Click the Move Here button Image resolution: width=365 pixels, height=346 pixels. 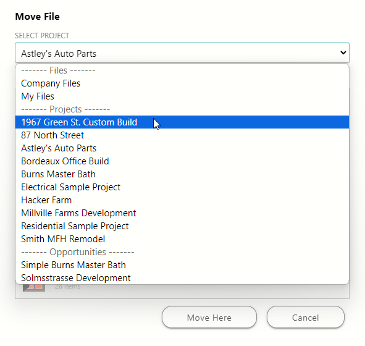point(209,317)
